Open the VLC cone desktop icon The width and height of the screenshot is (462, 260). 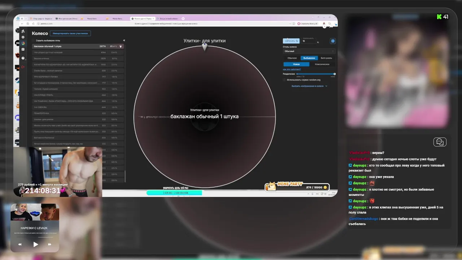click(x=17, y=105)
